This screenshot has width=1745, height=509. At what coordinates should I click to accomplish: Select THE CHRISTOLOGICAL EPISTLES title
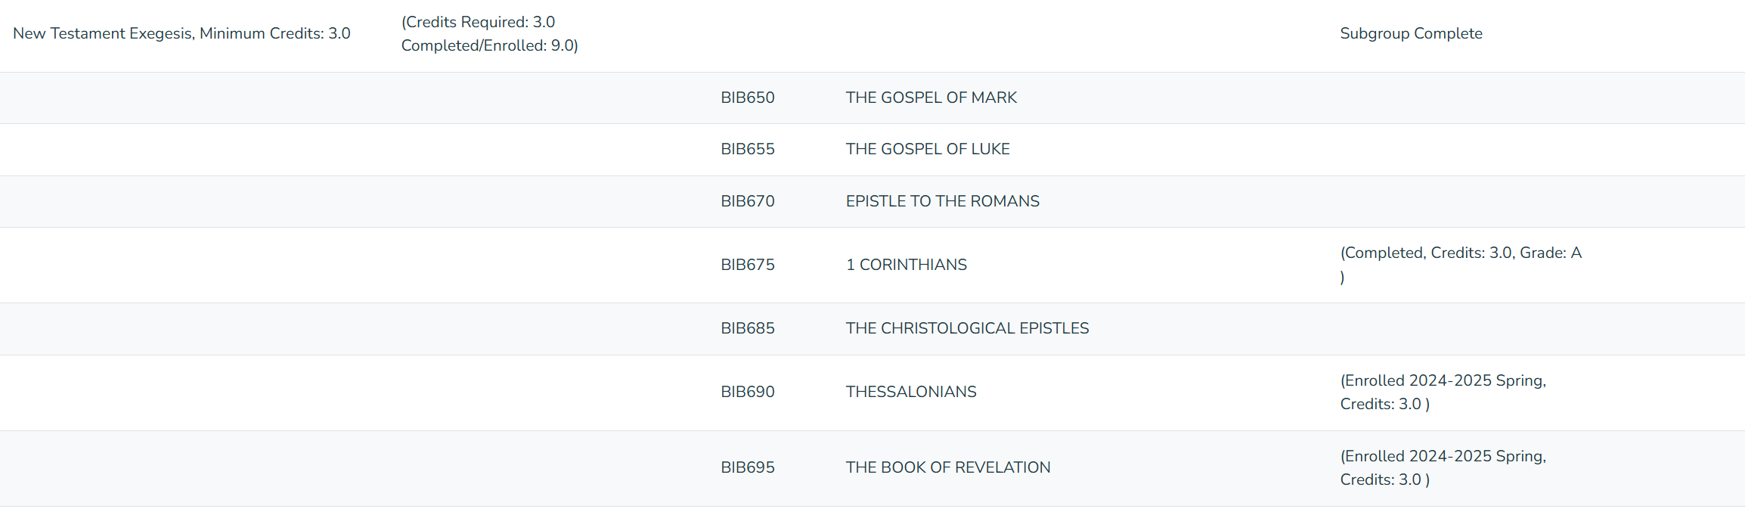click(967, 328)
